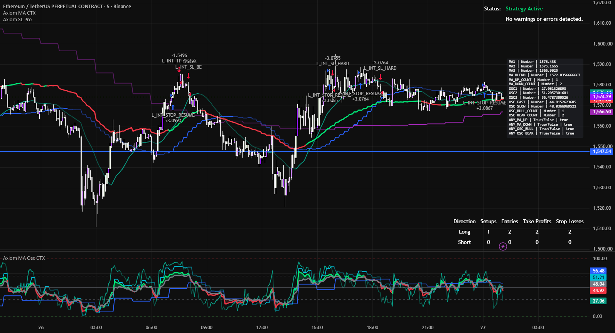This screenshot has height=333, width=615.
Task: Click the +3.0867 trade value label
Action: coord(485,108)
